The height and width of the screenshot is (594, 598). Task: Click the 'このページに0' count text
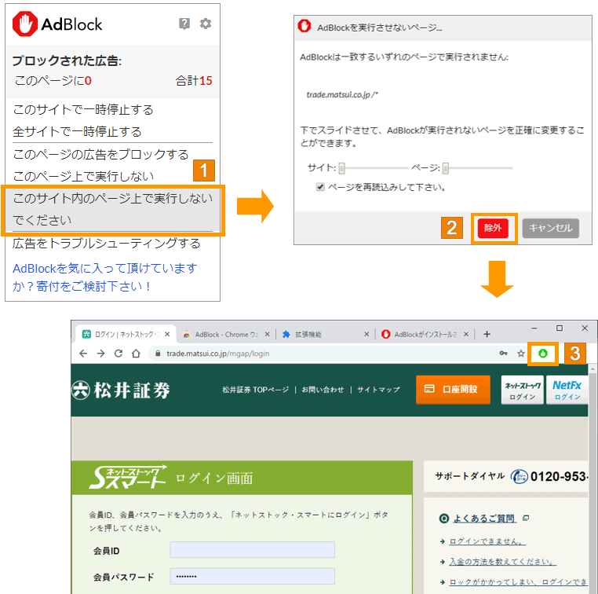(53, 81)
